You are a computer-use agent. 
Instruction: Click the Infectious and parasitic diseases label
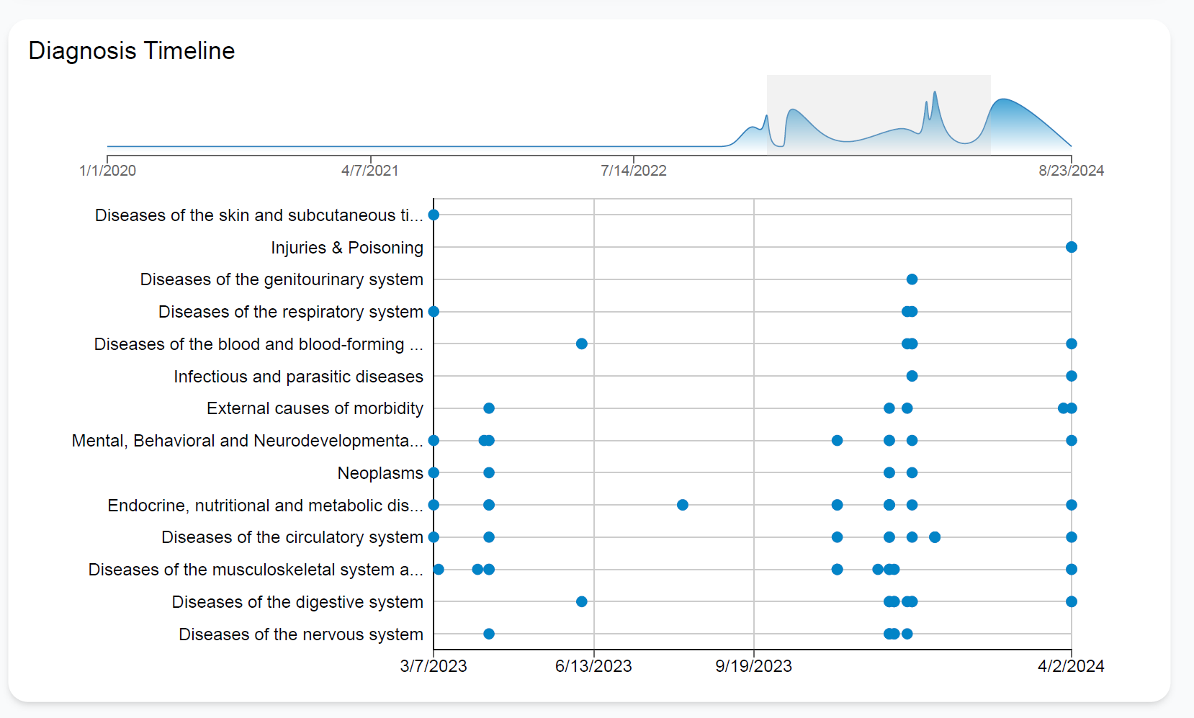298,377
